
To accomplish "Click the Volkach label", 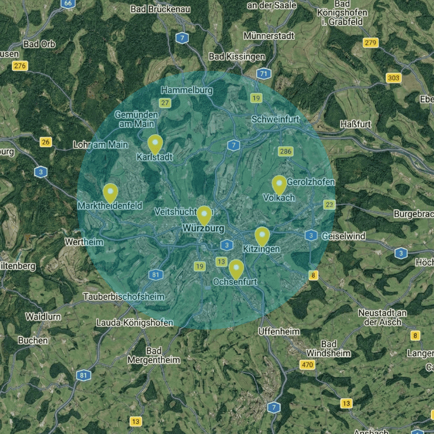I will [x=279, y=198].
